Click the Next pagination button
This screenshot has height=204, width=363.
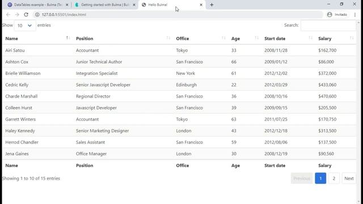click(x=349, y=178)
